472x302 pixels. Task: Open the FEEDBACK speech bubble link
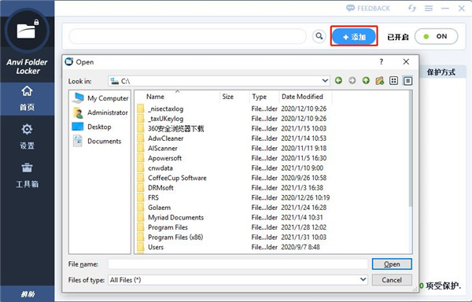coord(368,8)
